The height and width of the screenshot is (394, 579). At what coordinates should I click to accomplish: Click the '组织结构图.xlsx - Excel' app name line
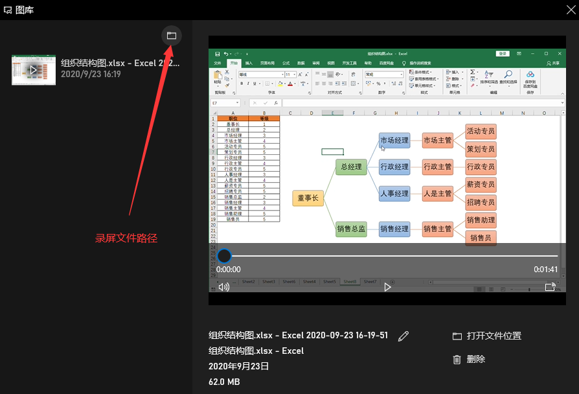256,351
